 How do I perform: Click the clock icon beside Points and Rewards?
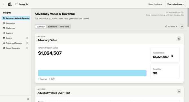pyautogui.click(x=27, y=43)
